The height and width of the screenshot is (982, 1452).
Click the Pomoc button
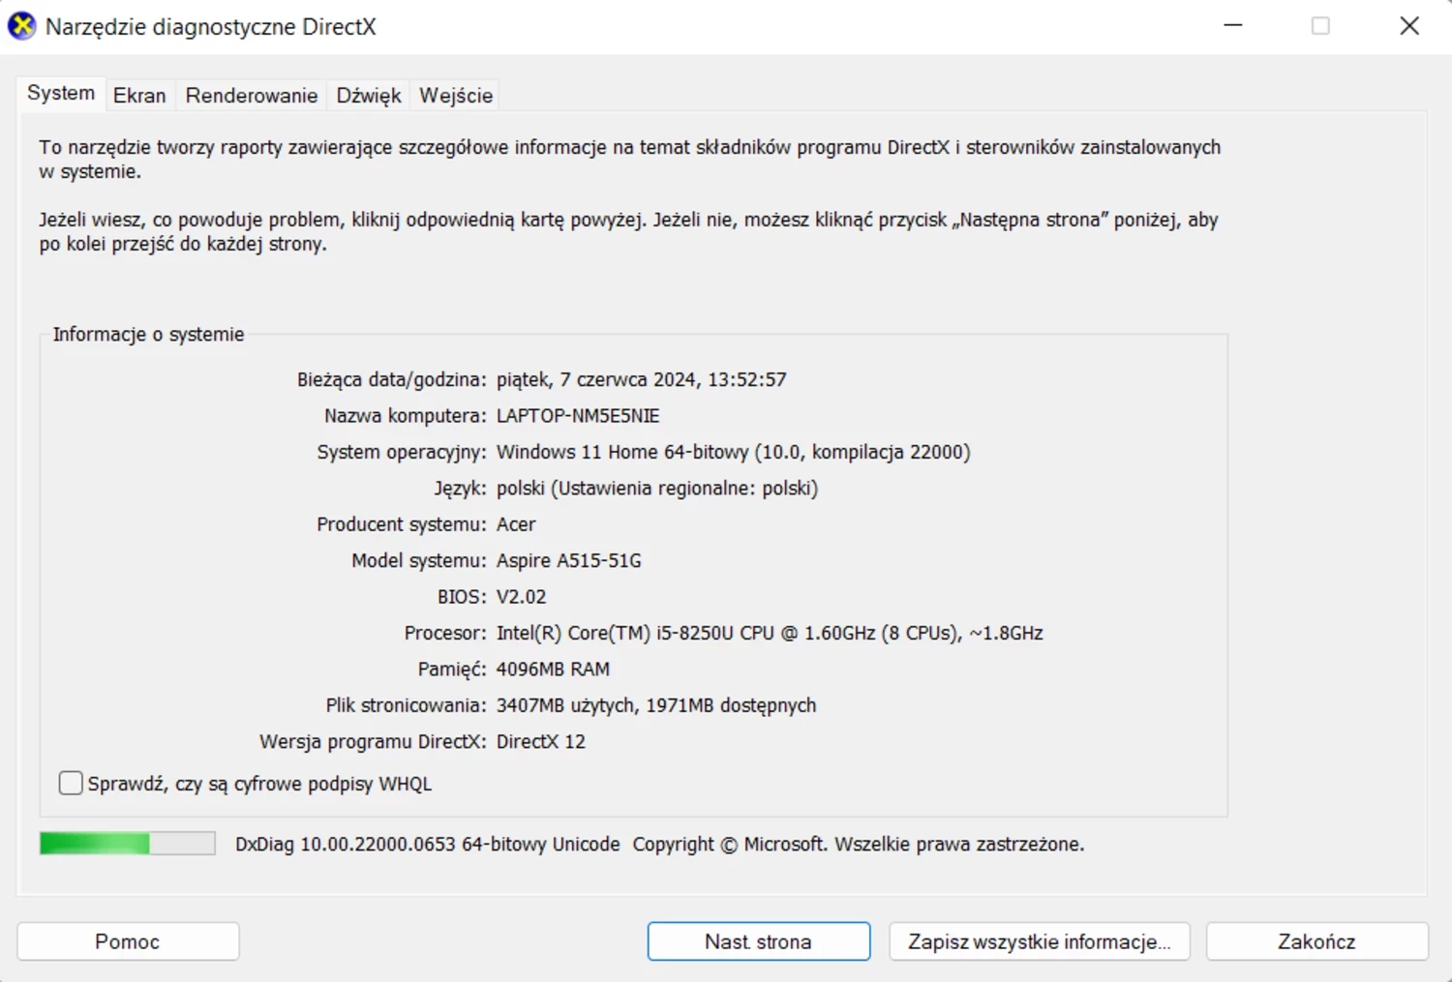click(128, 941)
